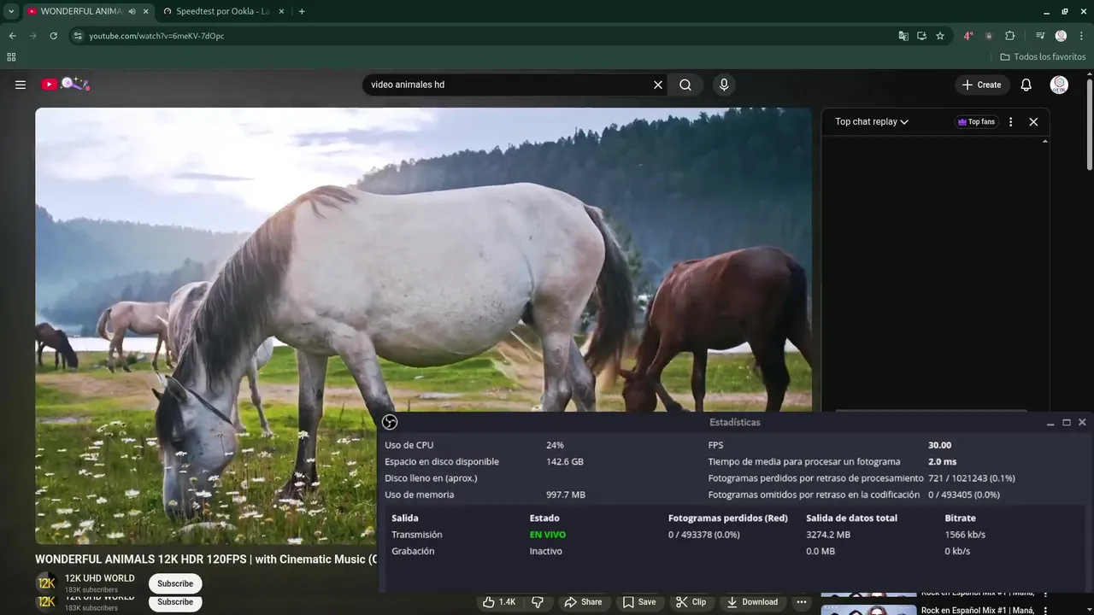Clear the search box with X

658,85
